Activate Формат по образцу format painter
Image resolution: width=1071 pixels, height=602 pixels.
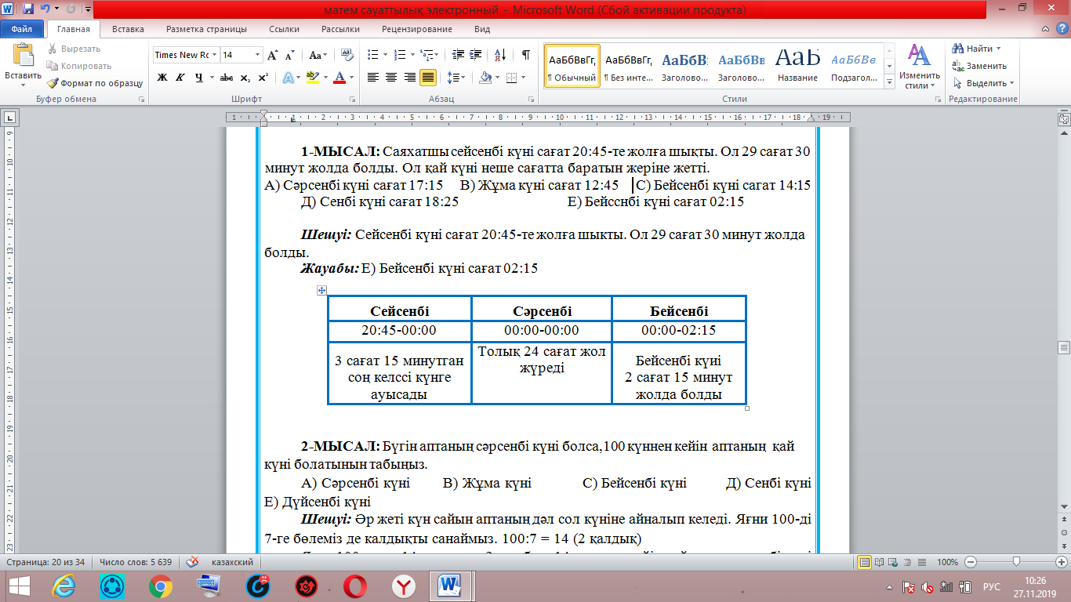pos(94,83)
